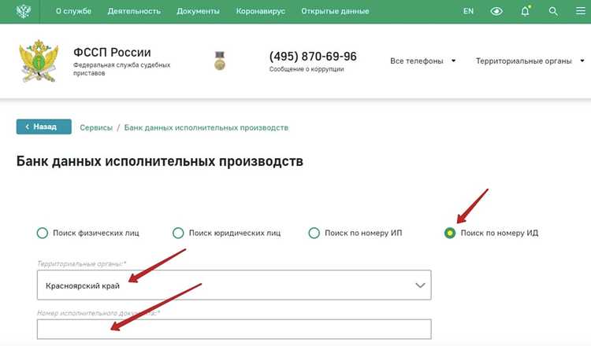Click the ФССП России title text
The height and width of the screenshot is (346, 591).
pos(112,52)
